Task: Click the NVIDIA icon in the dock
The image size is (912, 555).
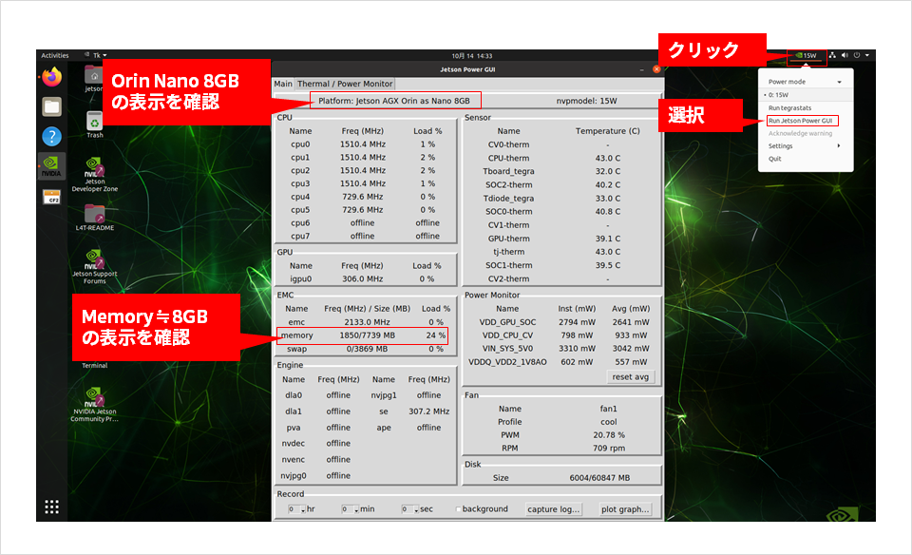Action: (51, 166)
